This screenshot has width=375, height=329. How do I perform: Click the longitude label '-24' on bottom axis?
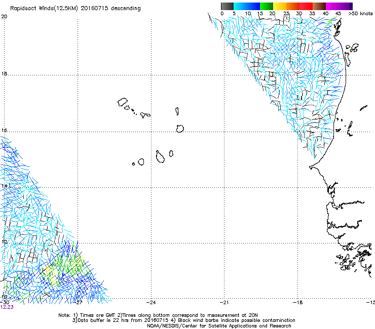151,303
